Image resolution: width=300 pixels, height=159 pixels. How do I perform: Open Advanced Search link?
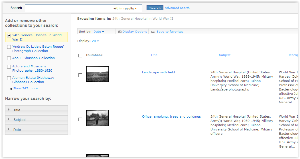pyautogui.click(x=177, y=8)
